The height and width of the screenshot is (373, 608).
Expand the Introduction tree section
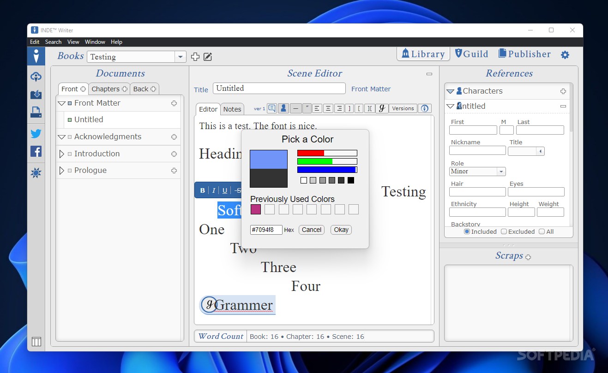pyautogui.click(x=61, y=154)
